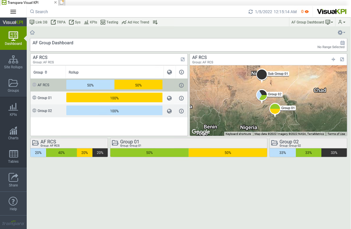Open the Link DB toolbar link
This screenshot has width=351, height=229.
point(38,22)
